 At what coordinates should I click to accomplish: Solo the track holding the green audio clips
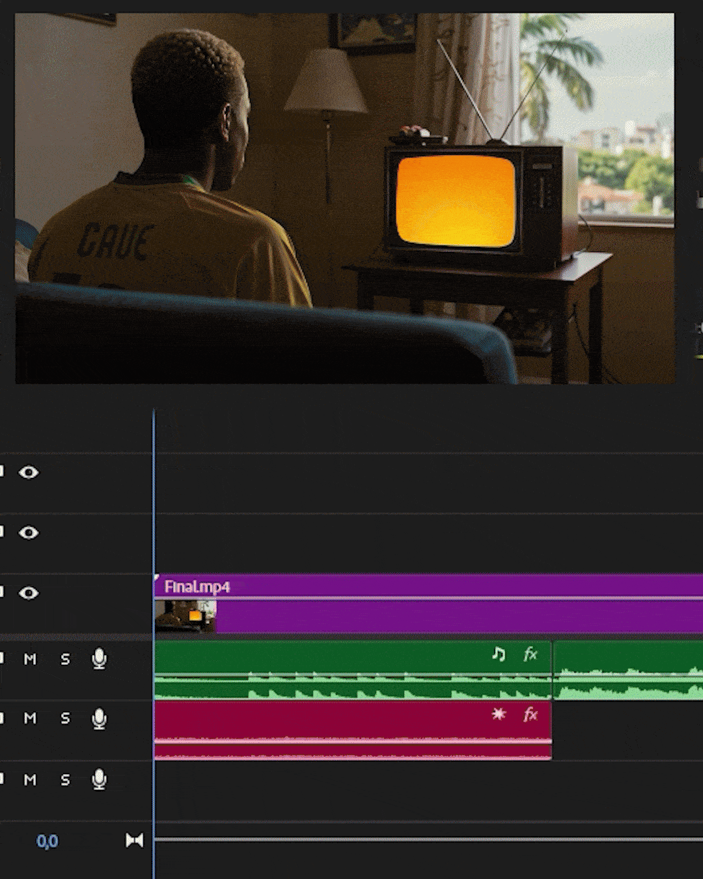tap(65, 659)
